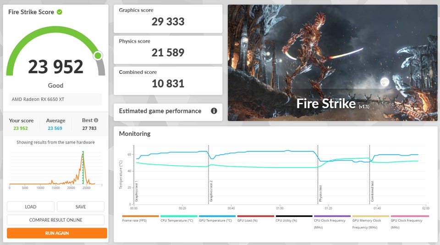This screenshot has height=245, width=440.
Task: Select the AMD Radeon RX 6650 XT field
Action: point(55,100)
